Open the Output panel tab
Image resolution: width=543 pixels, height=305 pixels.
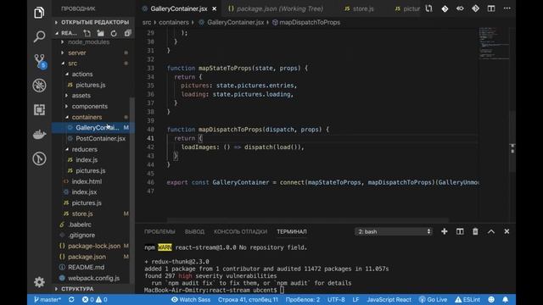tap(194, 231)
